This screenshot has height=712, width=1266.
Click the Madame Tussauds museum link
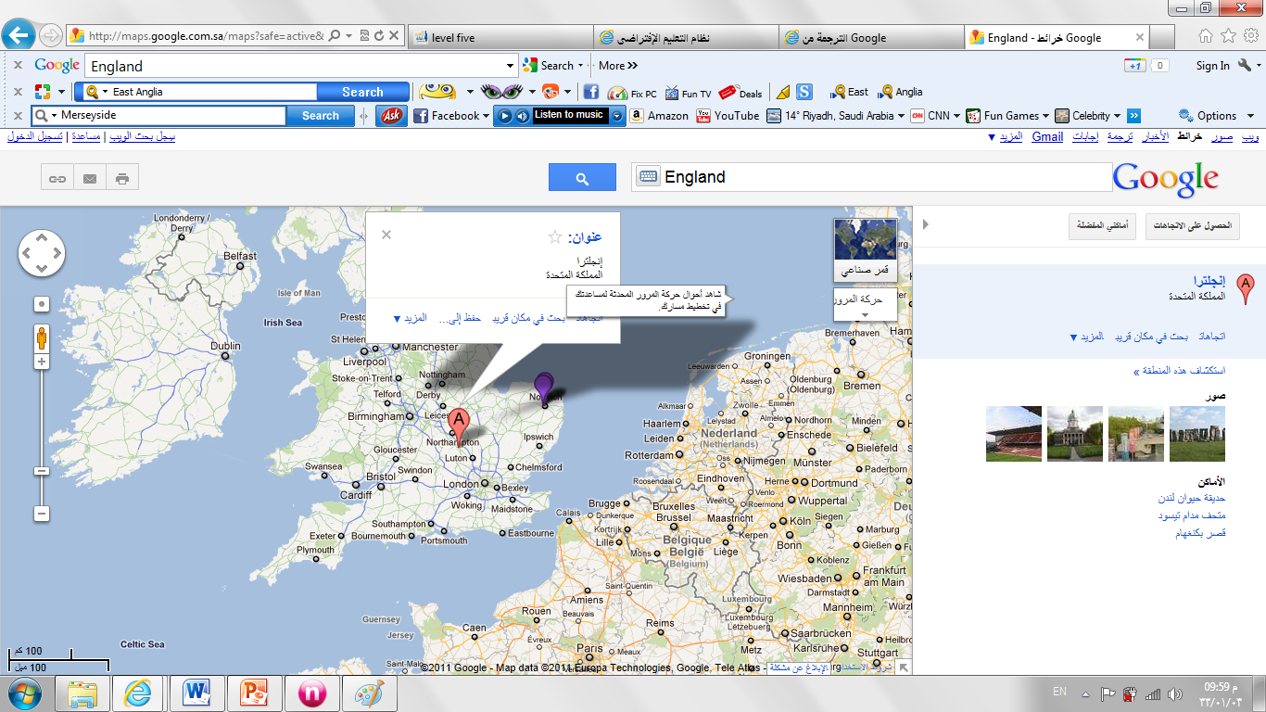point(1192,515)
